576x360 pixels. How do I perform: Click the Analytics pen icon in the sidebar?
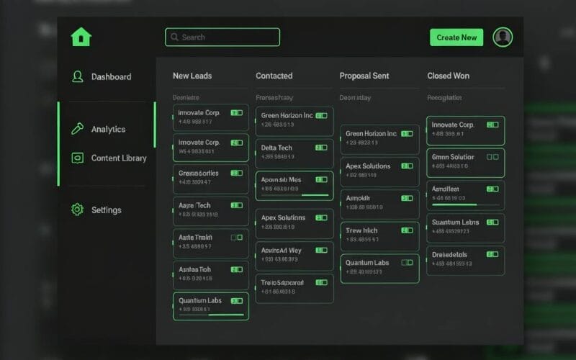(x=77, y=129)
